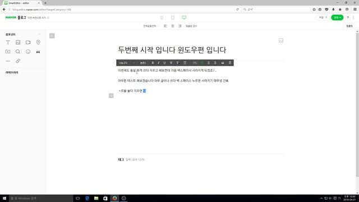This screenshot has height=202, width=359.
Task: Open the Firefox hamburger menu
Action: [355, 10]
